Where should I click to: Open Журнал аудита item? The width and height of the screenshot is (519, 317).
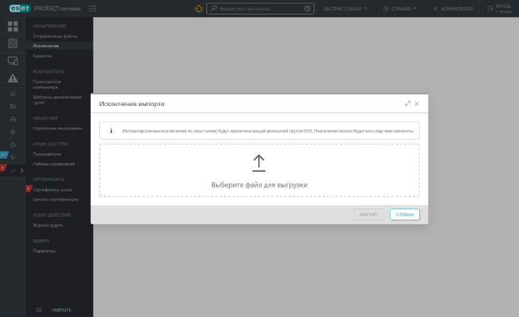tap(48, 225)
